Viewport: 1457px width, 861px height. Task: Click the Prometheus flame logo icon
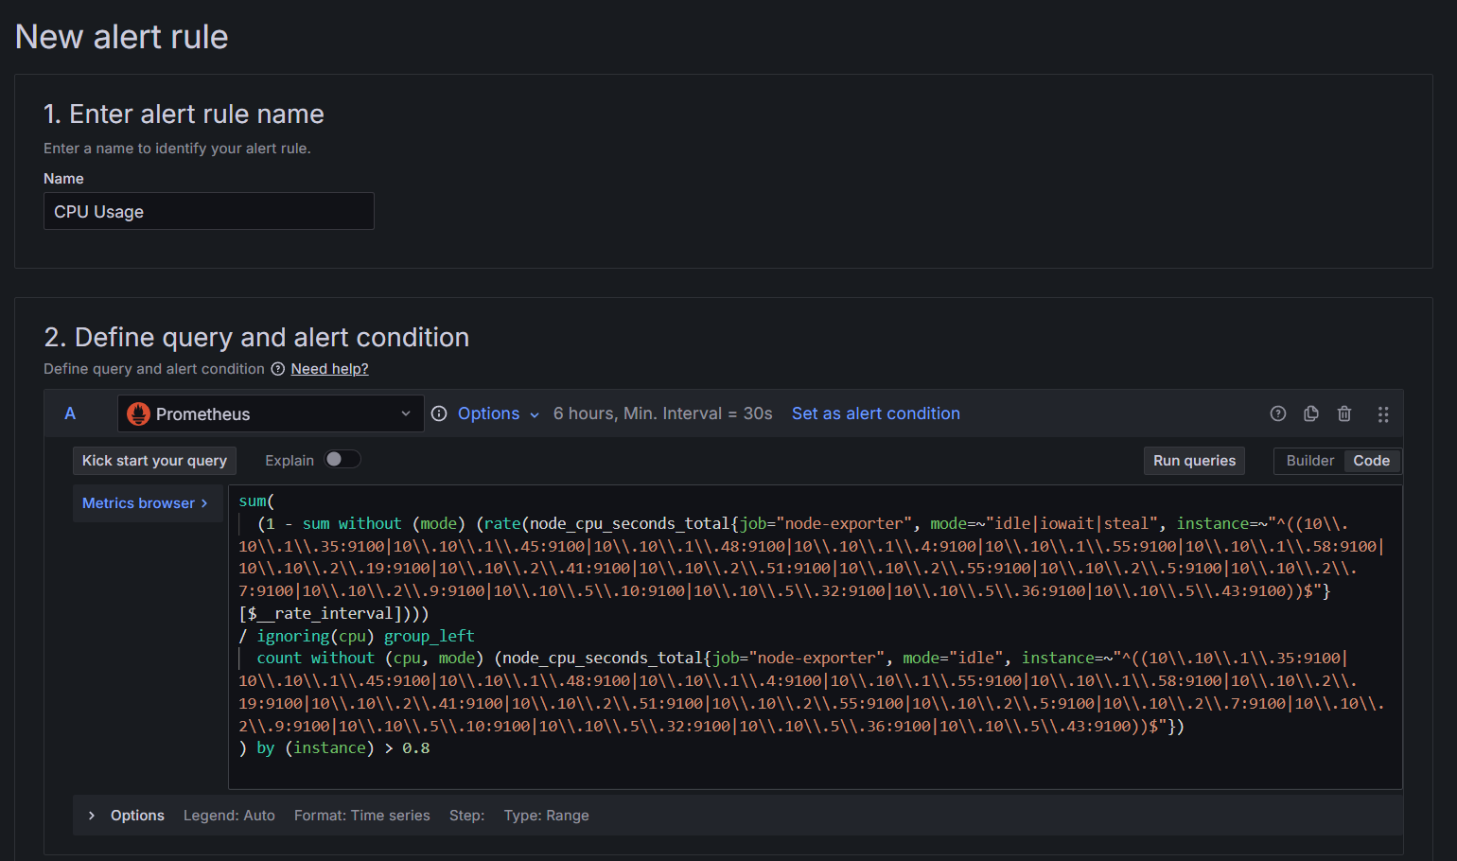[139, 413]
